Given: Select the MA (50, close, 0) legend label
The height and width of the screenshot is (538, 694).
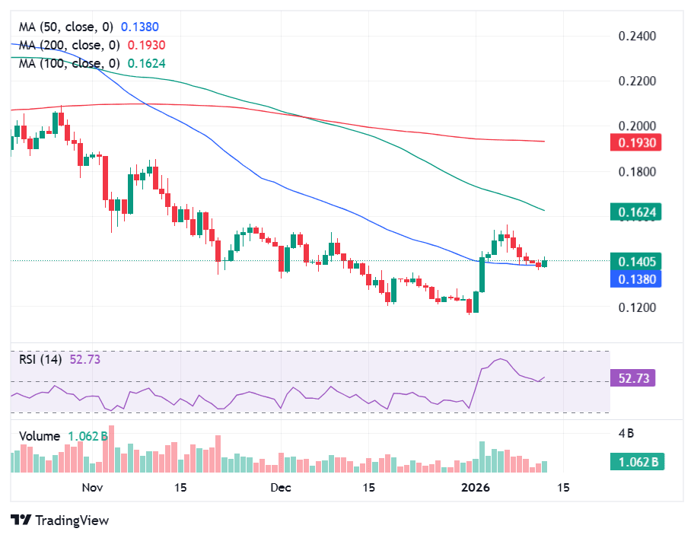Looking at the screenshot, I should click(69, 27).
